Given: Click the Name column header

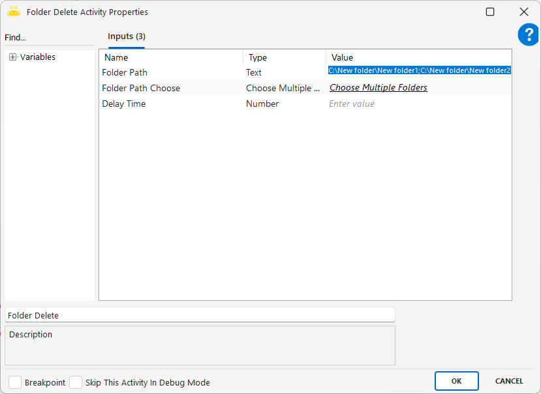Looking at the screenshot, I should 171,57.
